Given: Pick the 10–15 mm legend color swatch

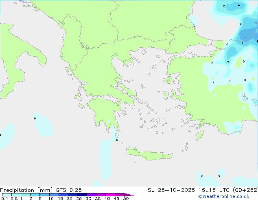Looking at the screenshot, I should (54, 195).
